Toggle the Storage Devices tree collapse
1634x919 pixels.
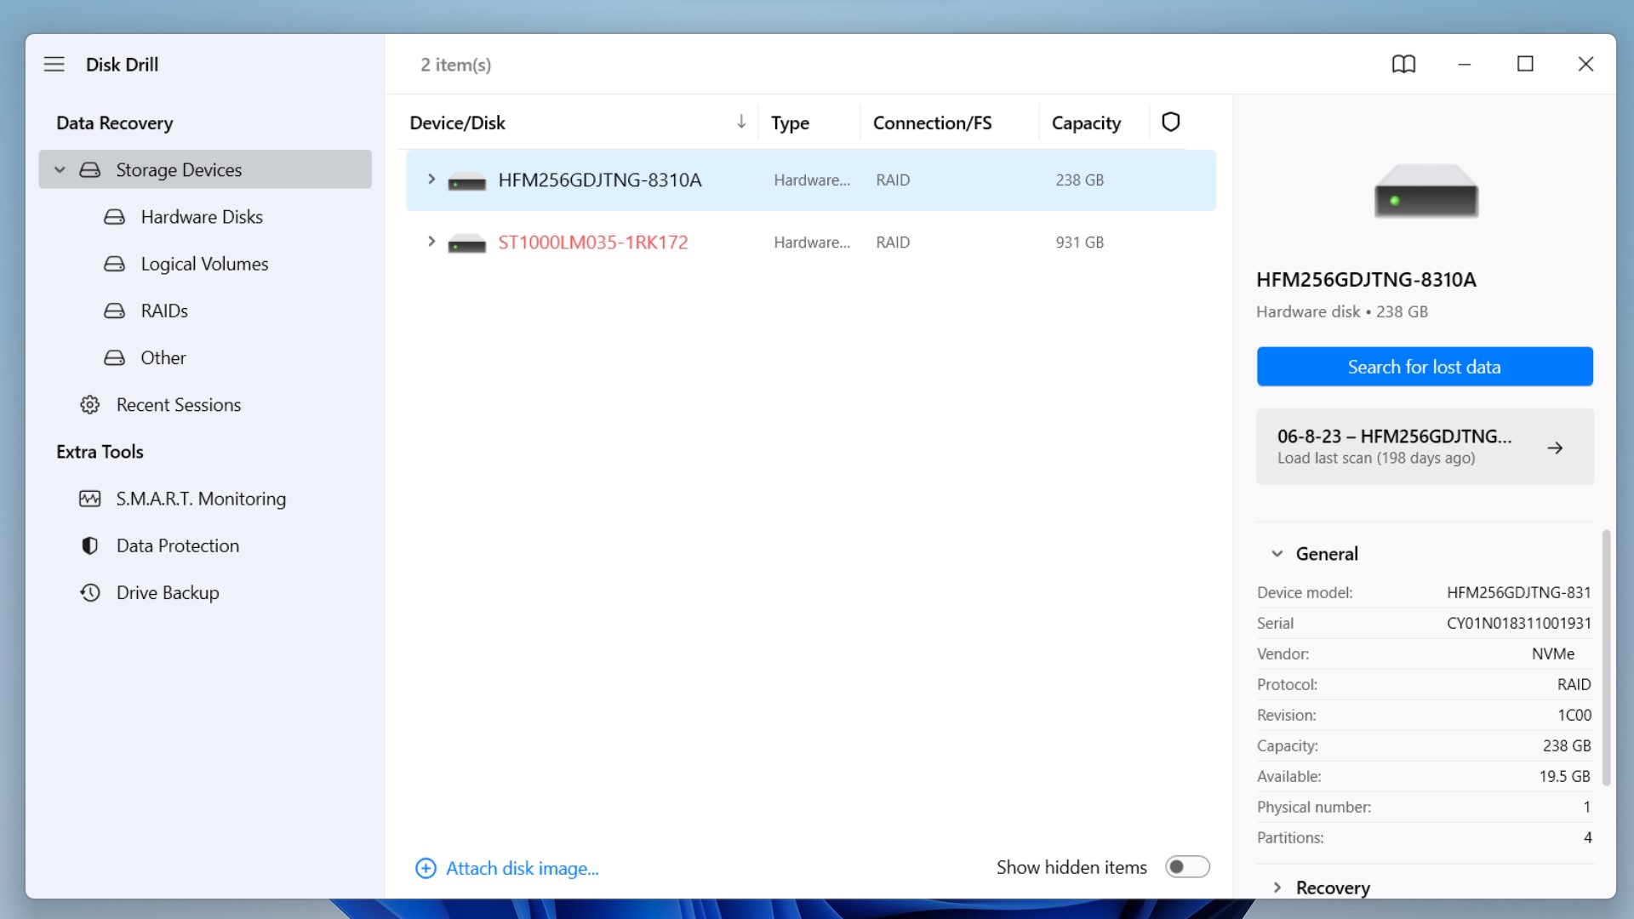pos(60,169)
